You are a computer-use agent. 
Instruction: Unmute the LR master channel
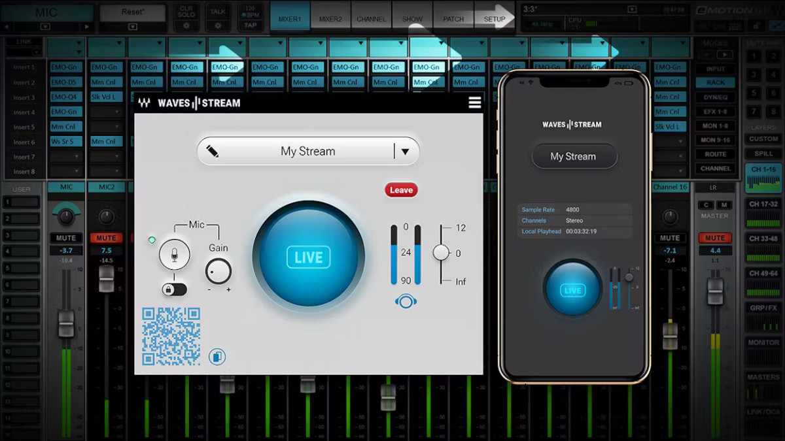pos(715,238)
